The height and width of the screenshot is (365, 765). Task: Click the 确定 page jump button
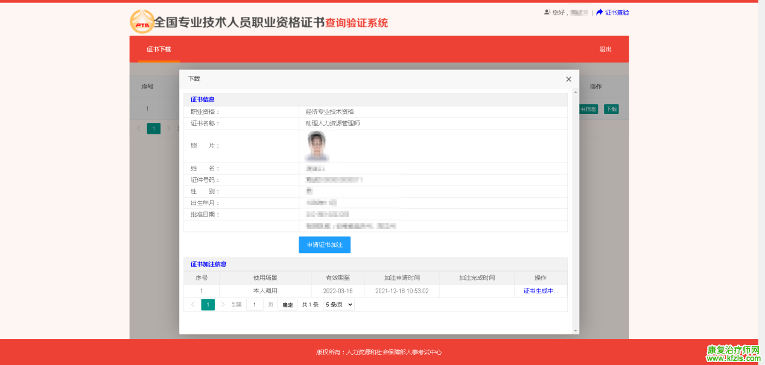tap(288, 305)
